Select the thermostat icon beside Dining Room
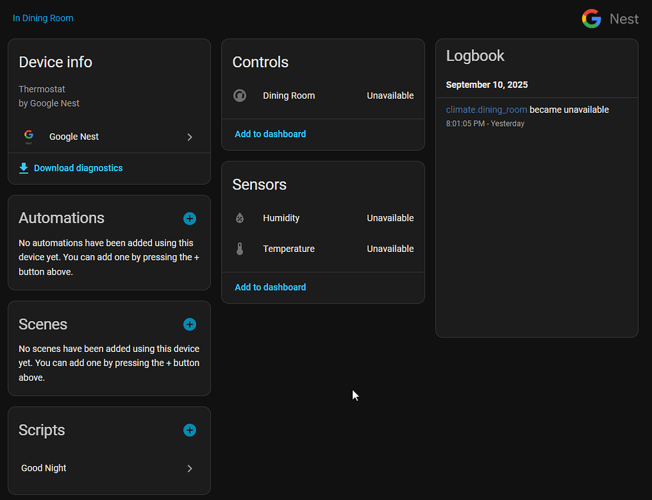Image resolution: width=652 pixels, height=500 pixels. 240,95
